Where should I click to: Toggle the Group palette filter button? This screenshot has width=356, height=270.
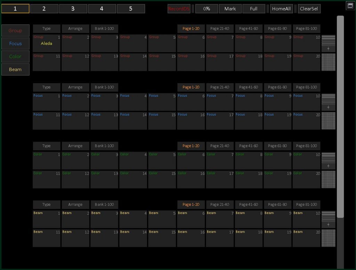tap(15, 31)
